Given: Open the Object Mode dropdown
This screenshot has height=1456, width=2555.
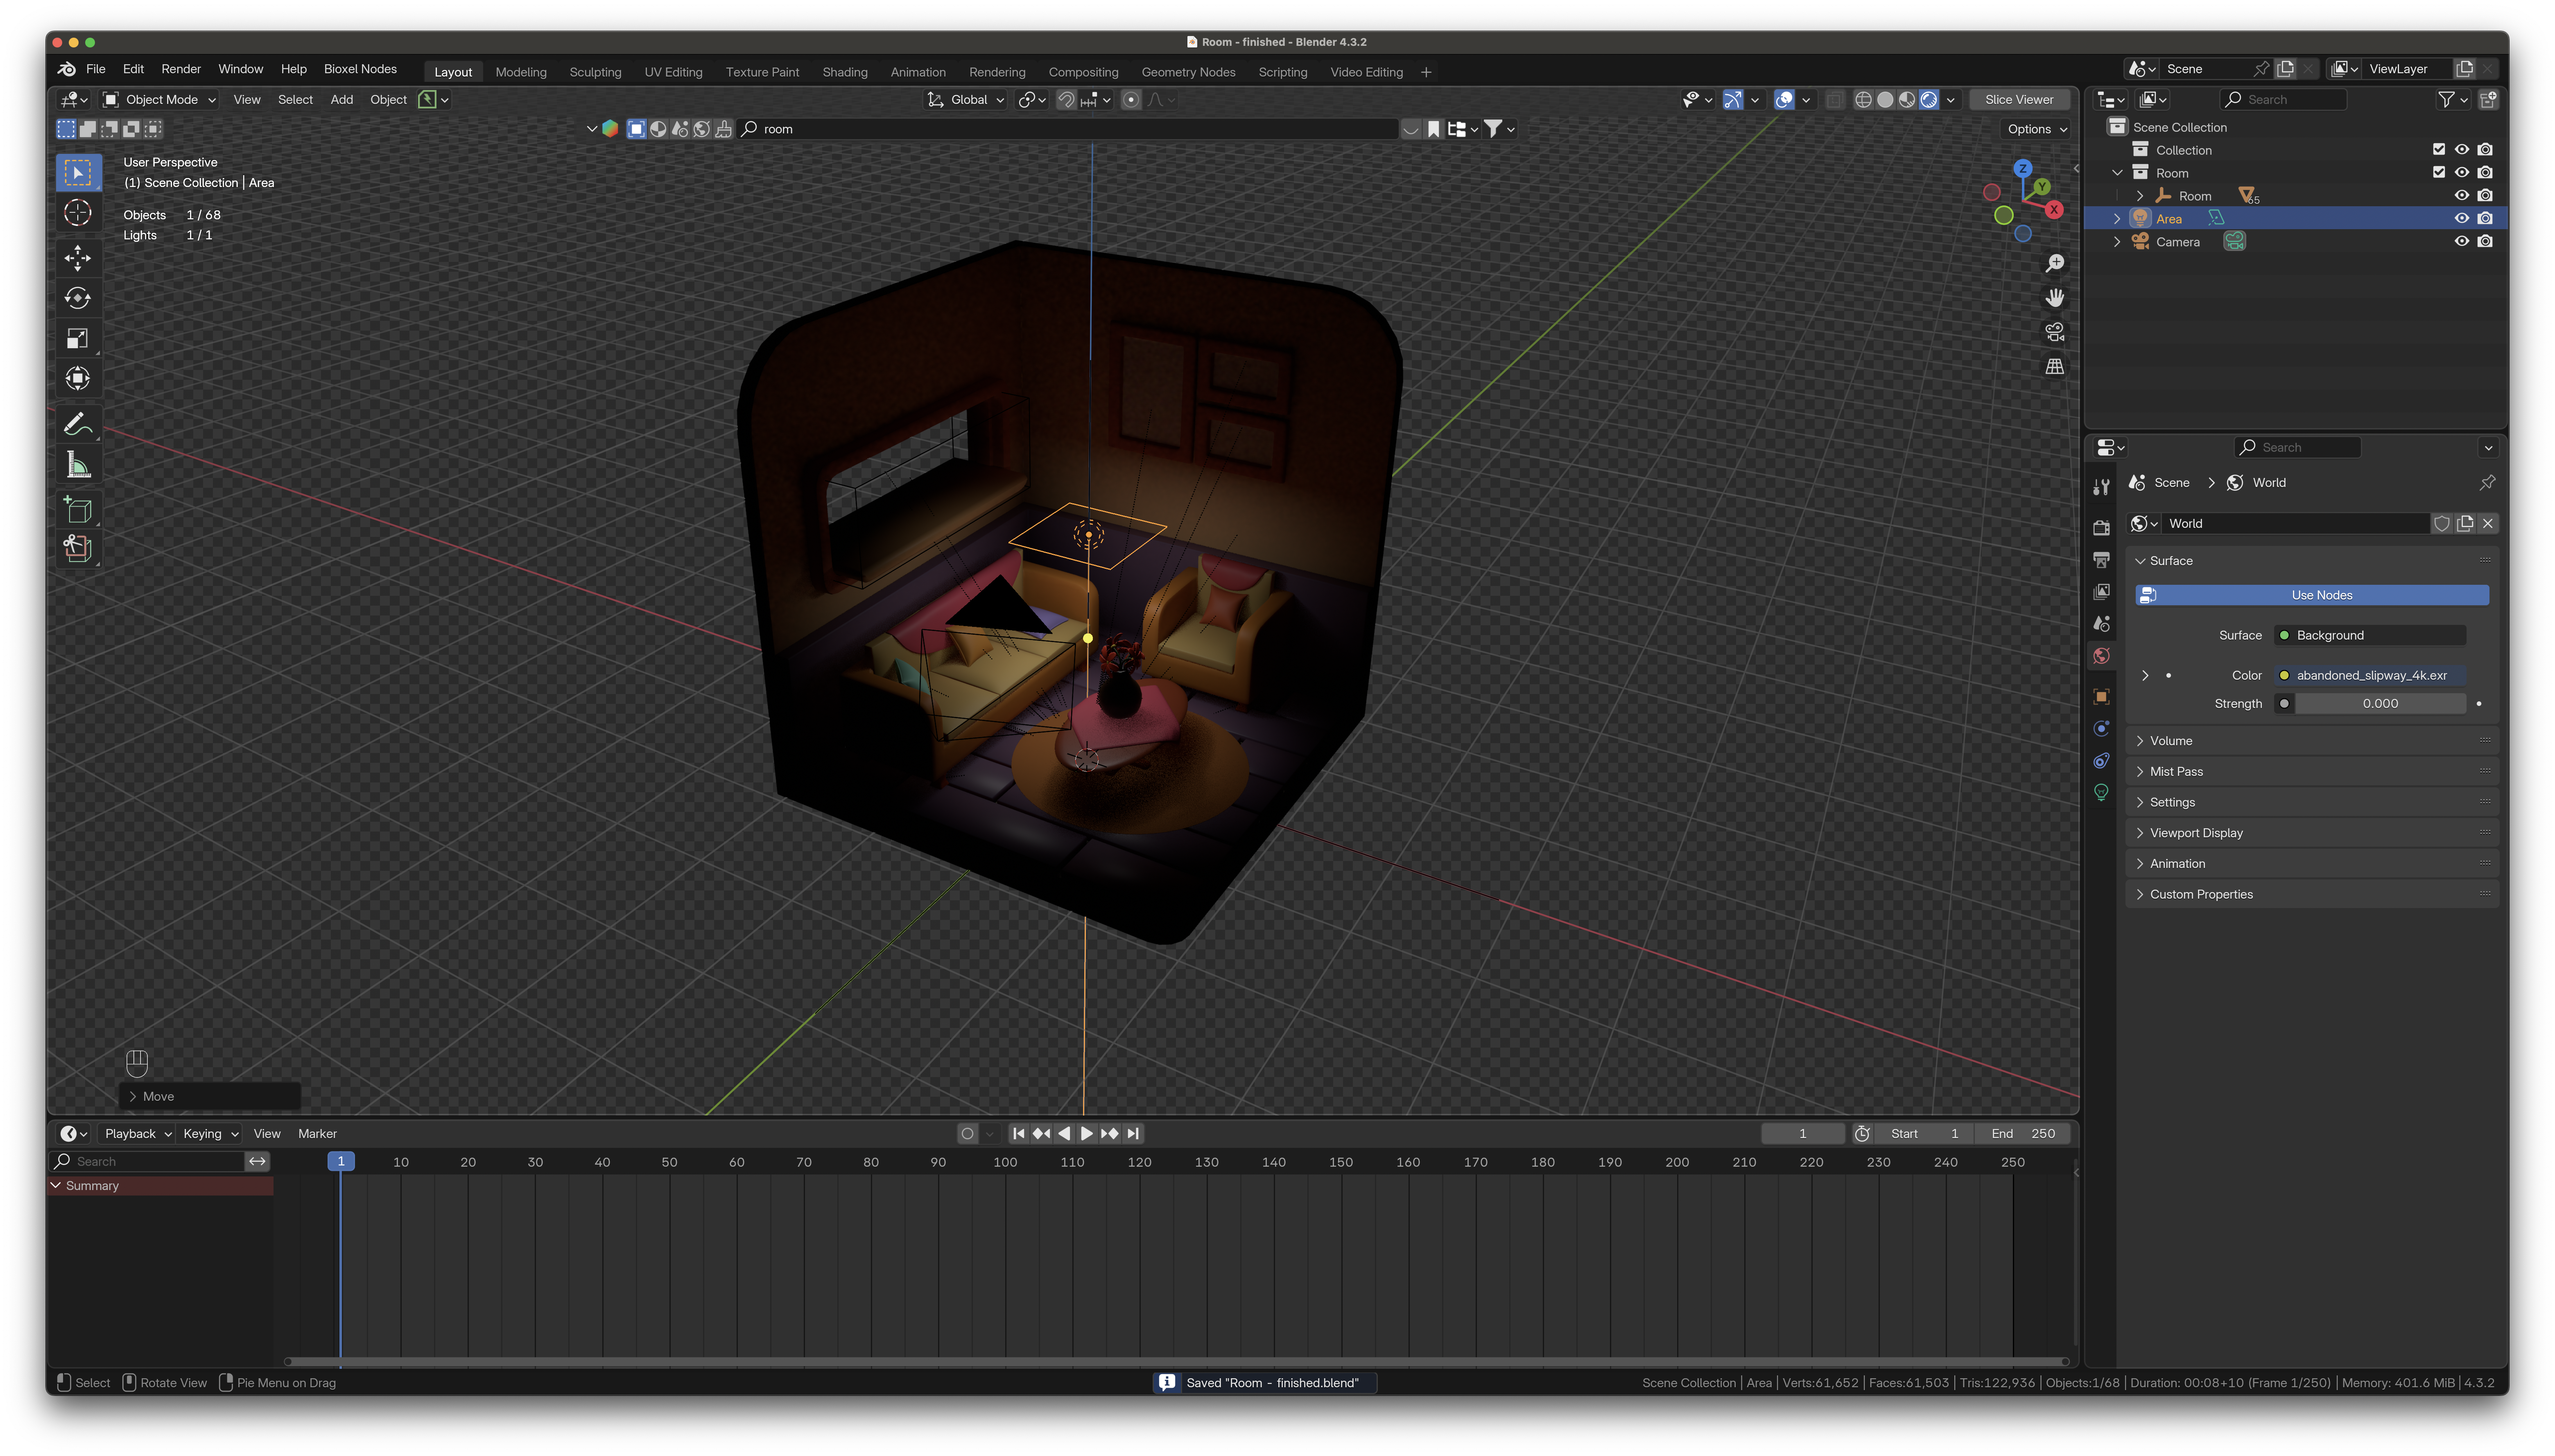Looking at the screenshot, I should [160, 99].
